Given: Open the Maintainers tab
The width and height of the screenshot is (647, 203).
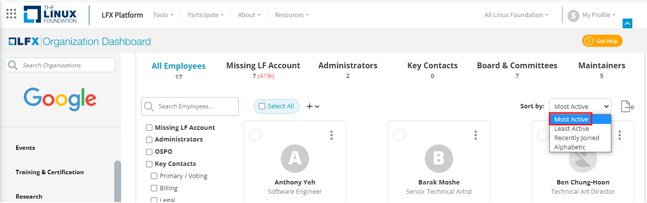Looking at the screenshot, I should pos(602,65).
